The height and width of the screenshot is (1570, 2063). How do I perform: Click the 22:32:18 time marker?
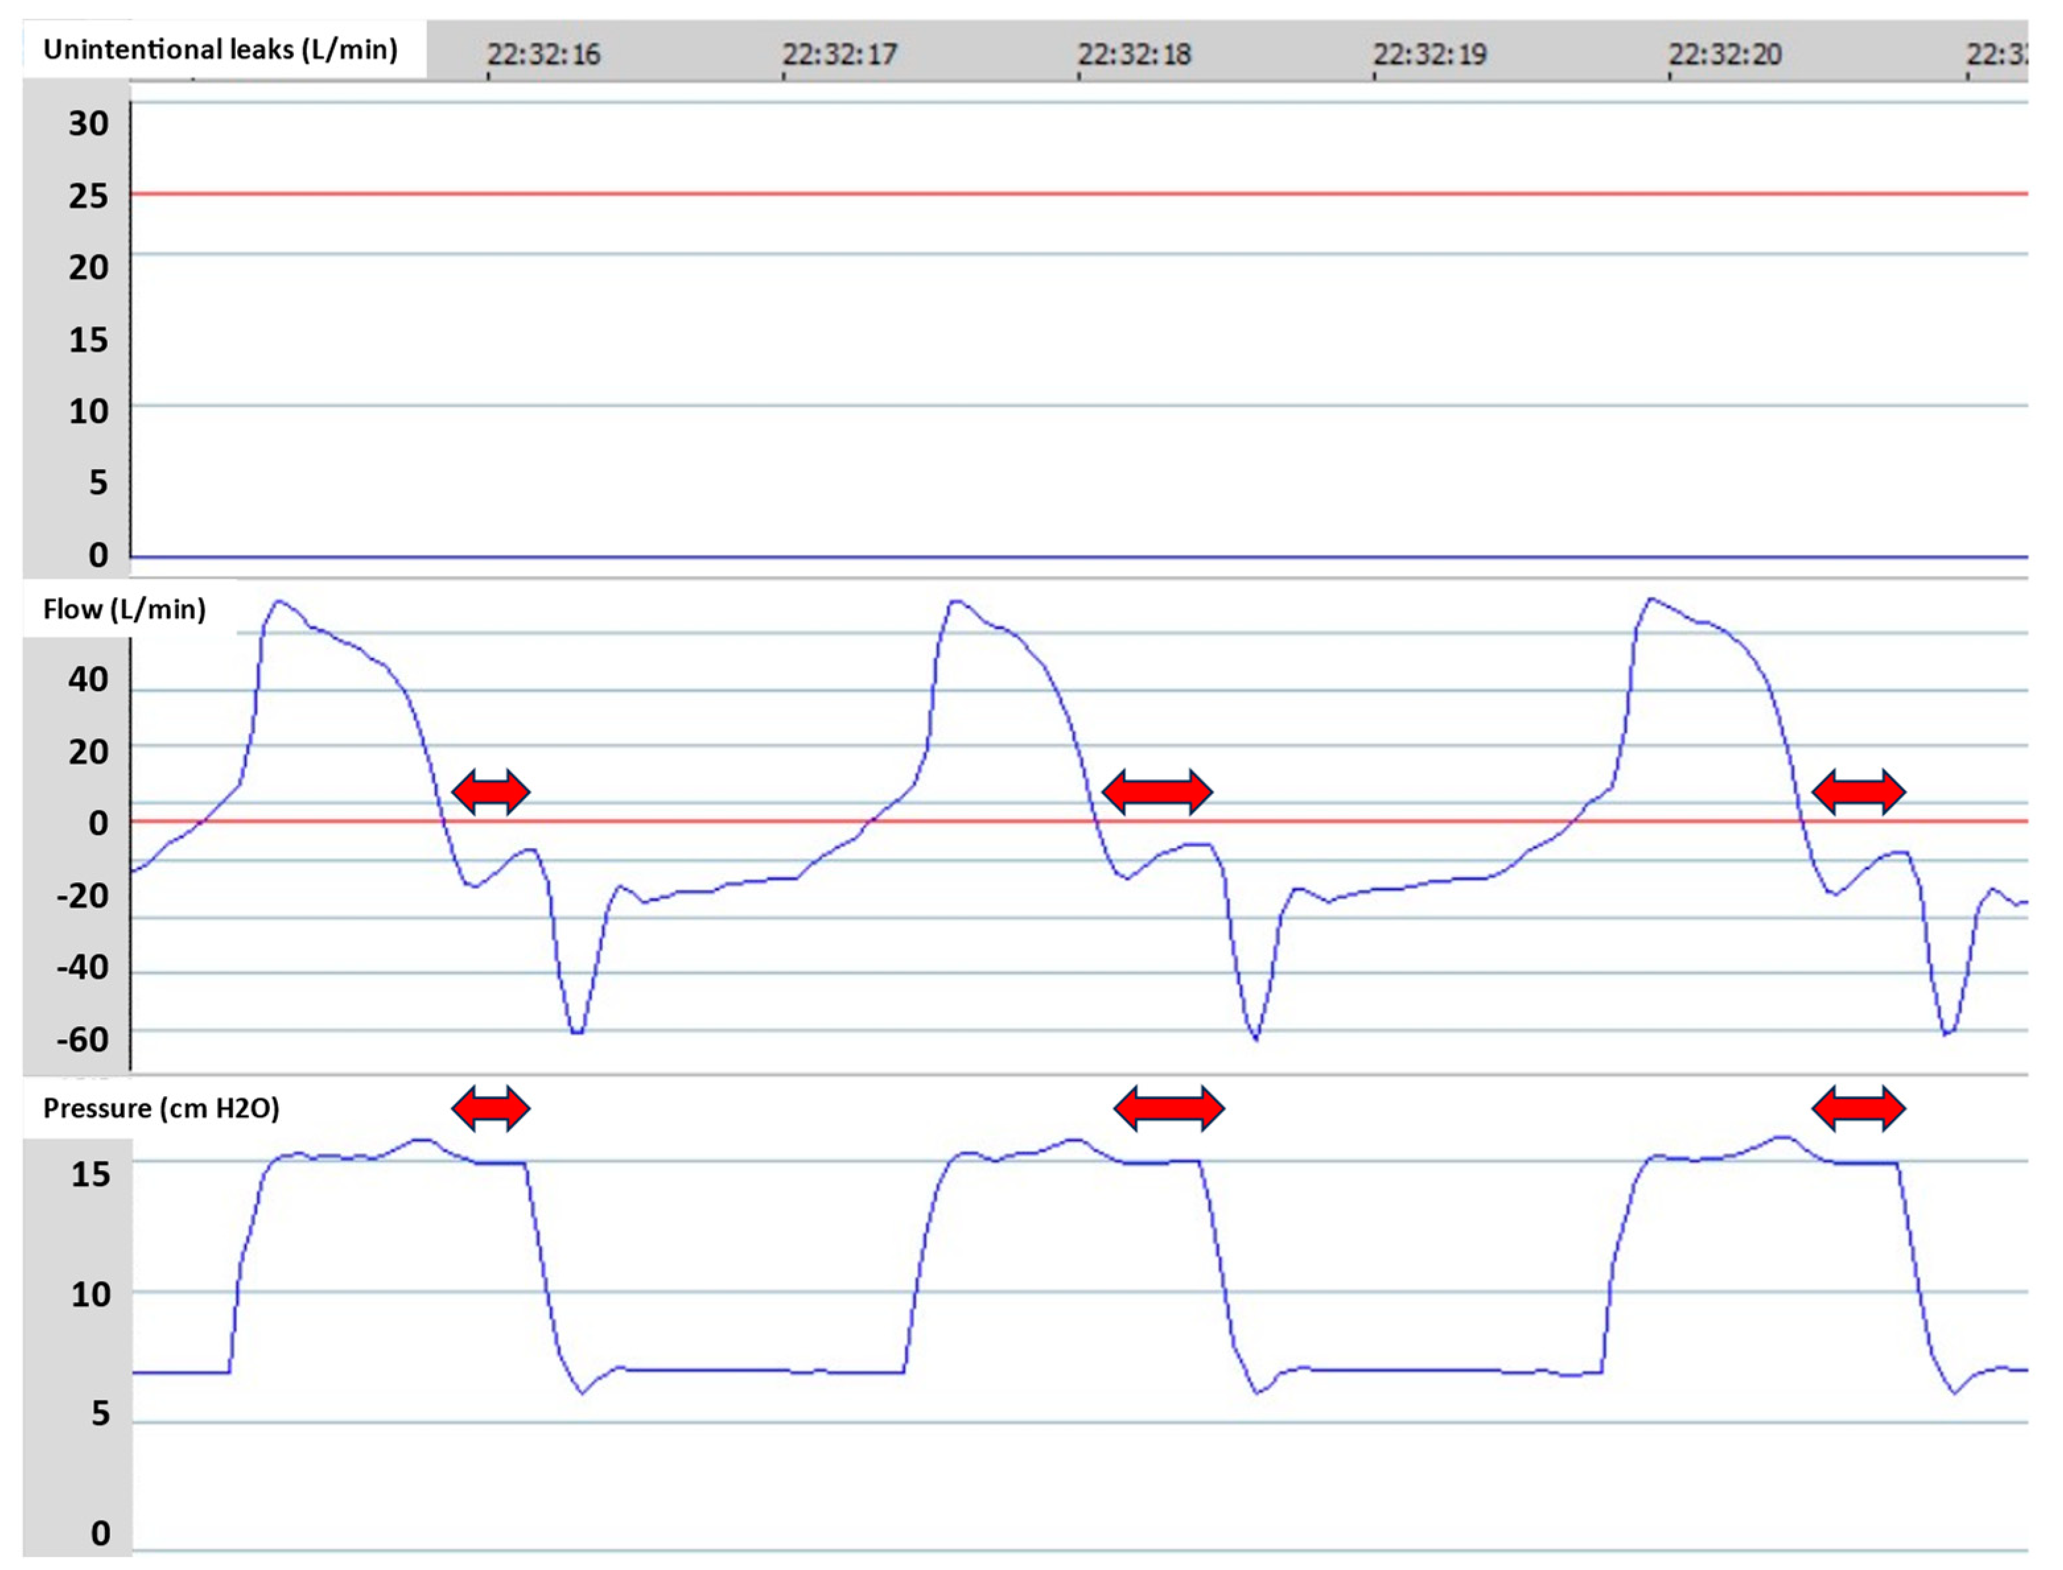[1135, 54]
